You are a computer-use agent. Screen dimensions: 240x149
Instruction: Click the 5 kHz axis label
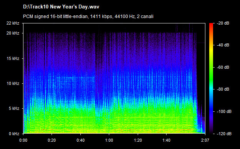pyautogui.click(x=14, y=108)
